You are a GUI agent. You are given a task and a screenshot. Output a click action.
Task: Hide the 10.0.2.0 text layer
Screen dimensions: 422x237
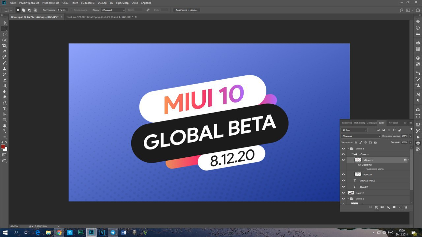[343, 187]
